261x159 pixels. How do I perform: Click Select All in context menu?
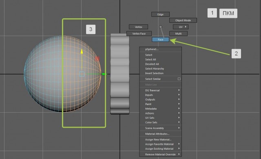pyautogui.click(x=160, y=59)
